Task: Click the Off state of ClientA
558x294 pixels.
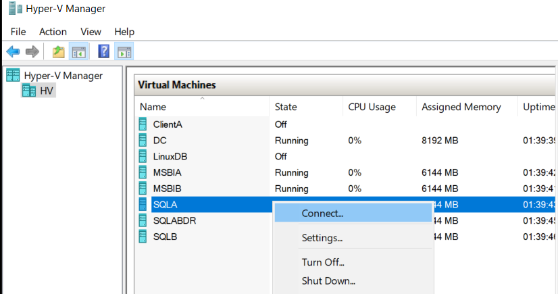Action: (281, 124)
